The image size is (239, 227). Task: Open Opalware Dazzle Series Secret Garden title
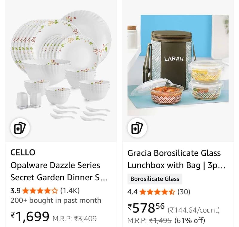(59, 171)
